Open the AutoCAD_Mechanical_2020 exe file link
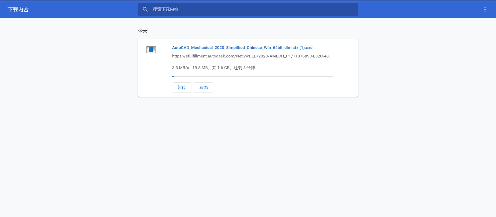Image resolution: width=496 pixels, height=217 pixels. 242,48
